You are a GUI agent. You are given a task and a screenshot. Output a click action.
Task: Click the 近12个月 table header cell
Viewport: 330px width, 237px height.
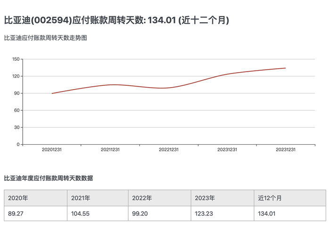pos(290,198)
